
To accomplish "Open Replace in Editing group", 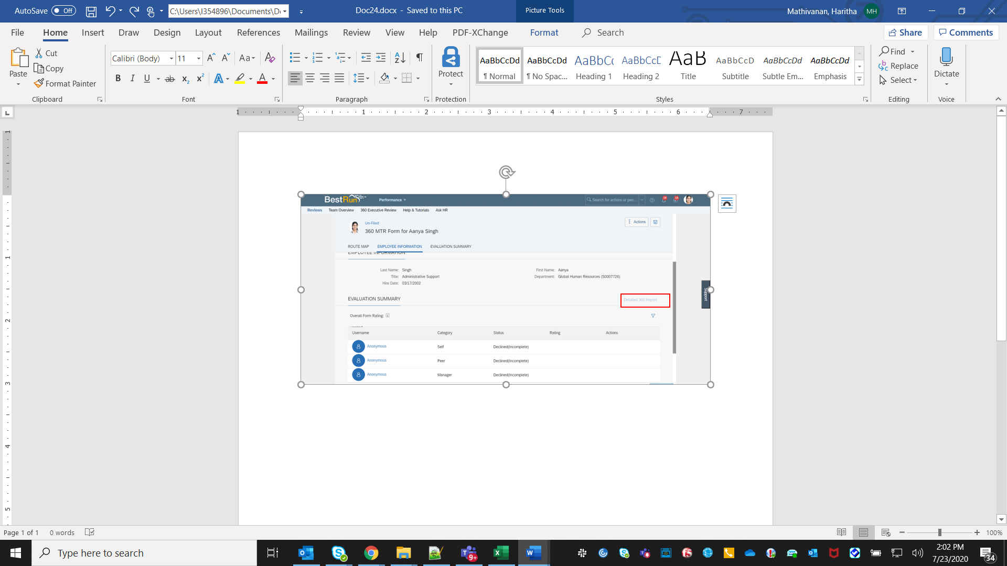I will click(x=898, y=66).
